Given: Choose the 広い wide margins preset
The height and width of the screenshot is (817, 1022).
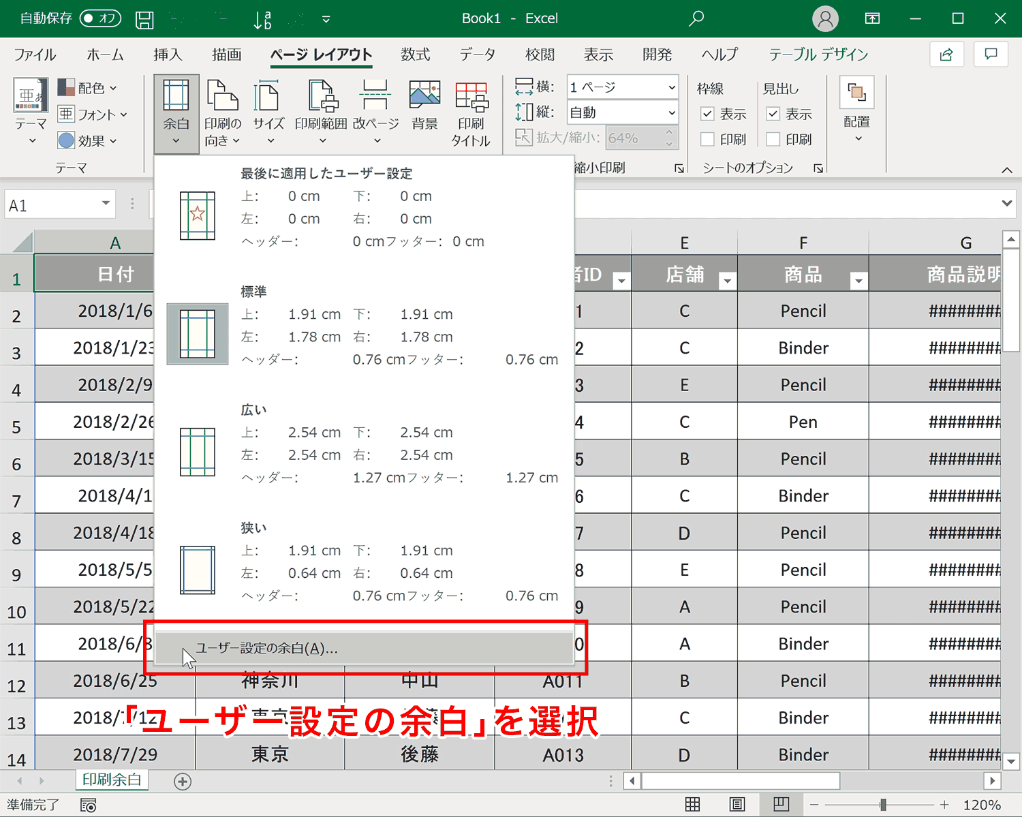Looking at the screenshot, I should (x=364, y=452).
